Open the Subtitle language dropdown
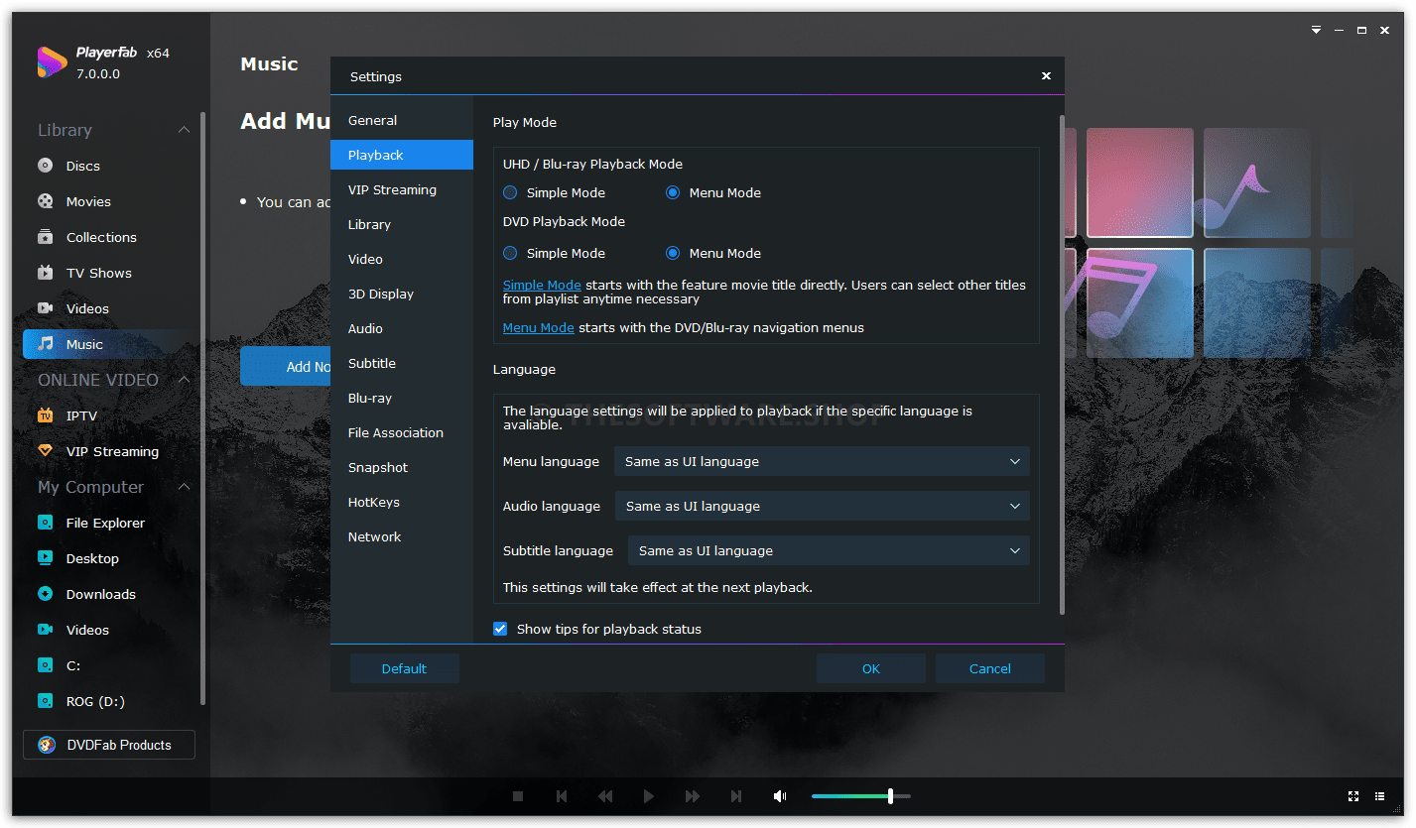1416x828 pixels. point(829,551)
